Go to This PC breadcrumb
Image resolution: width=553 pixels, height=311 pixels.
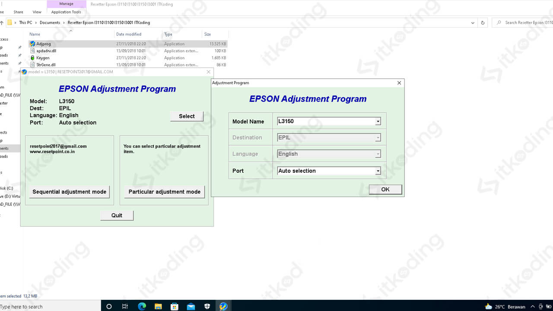(25, 22)
